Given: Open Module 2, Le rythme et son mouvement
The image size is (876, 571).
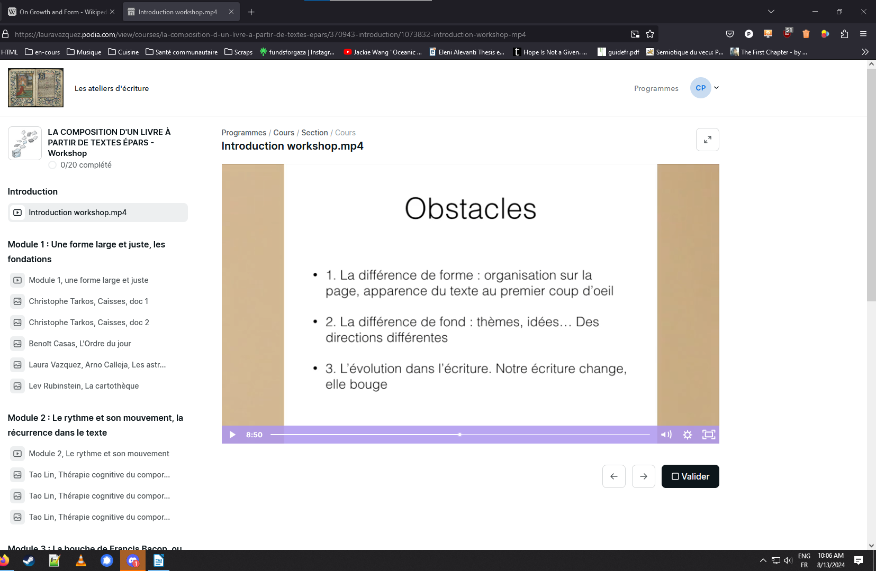Looking at the screenshot, I should tap(98, 454).
